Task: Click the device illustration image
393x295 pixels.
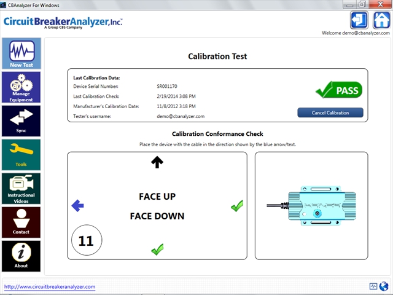Action: pos(311,206)
